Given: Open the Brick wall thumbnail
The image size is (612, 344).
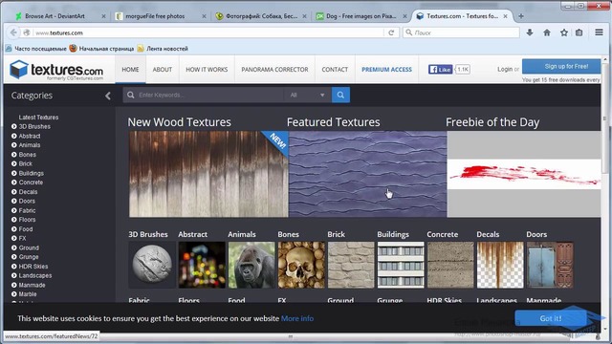Looking at the screenshot, I should (351, 265).
